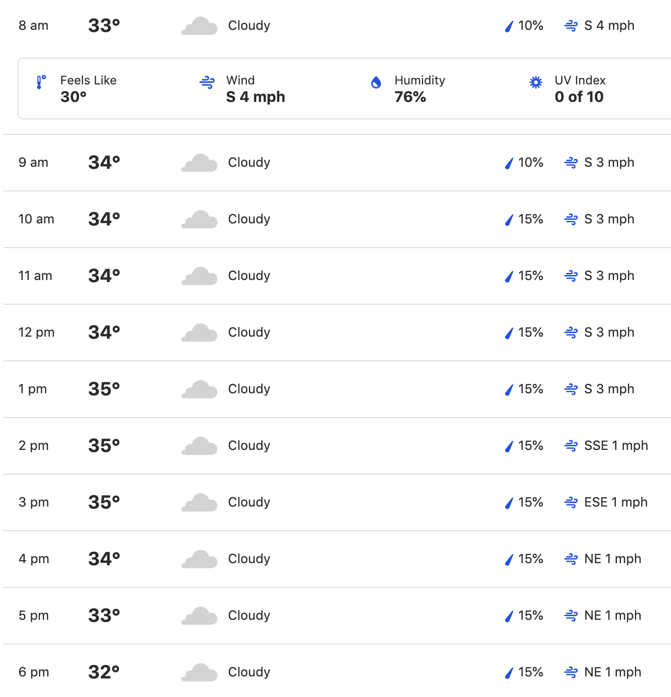Click the ESE 1 mph wind reading
Screen dimensions: 671x697
615,502
